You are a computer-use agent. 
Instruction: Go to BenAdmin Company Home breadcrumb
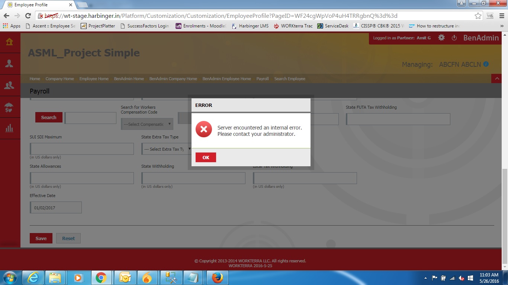pos(173,79)
